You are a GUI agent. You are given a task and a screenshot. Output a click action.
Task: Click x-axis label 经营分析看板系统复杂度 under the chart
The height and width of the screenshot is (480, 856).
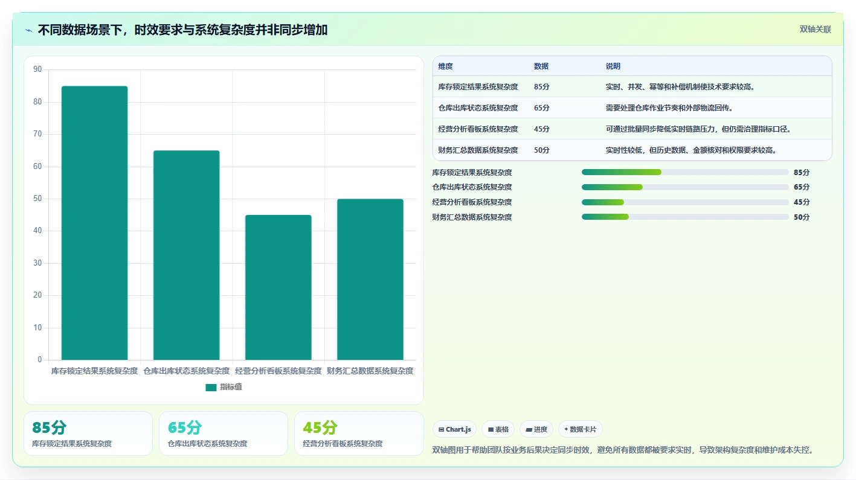[278, 371]
